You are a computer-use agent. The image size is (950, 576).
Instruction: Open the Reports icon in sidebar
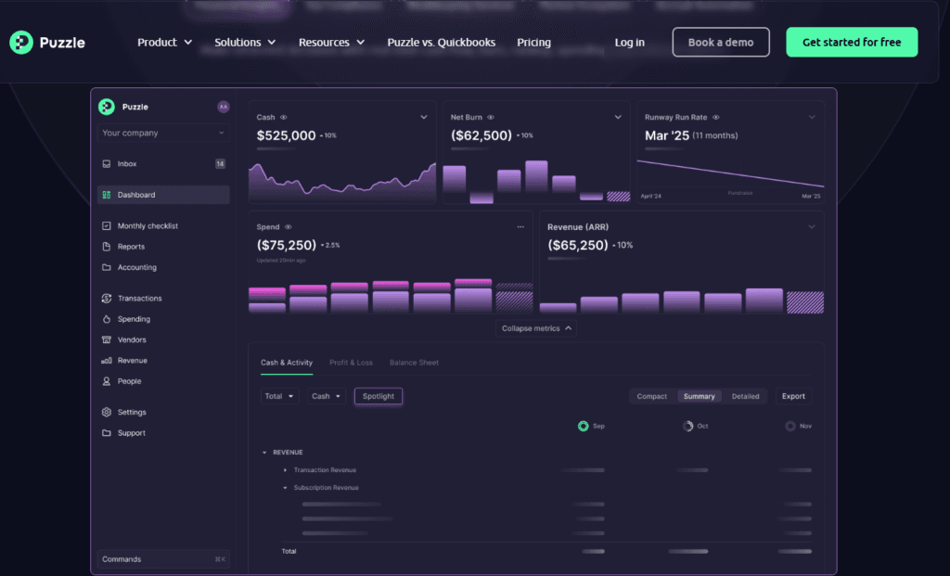[x=107, y=247]
